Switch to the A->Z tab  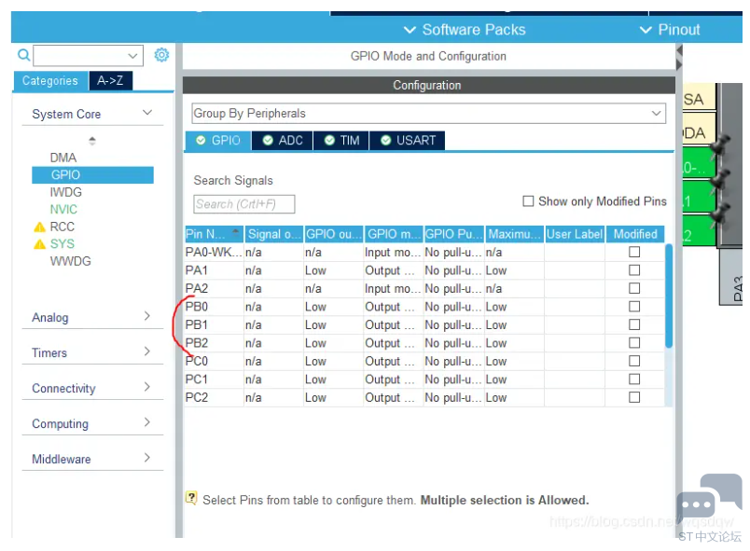[x=110, y=80]
